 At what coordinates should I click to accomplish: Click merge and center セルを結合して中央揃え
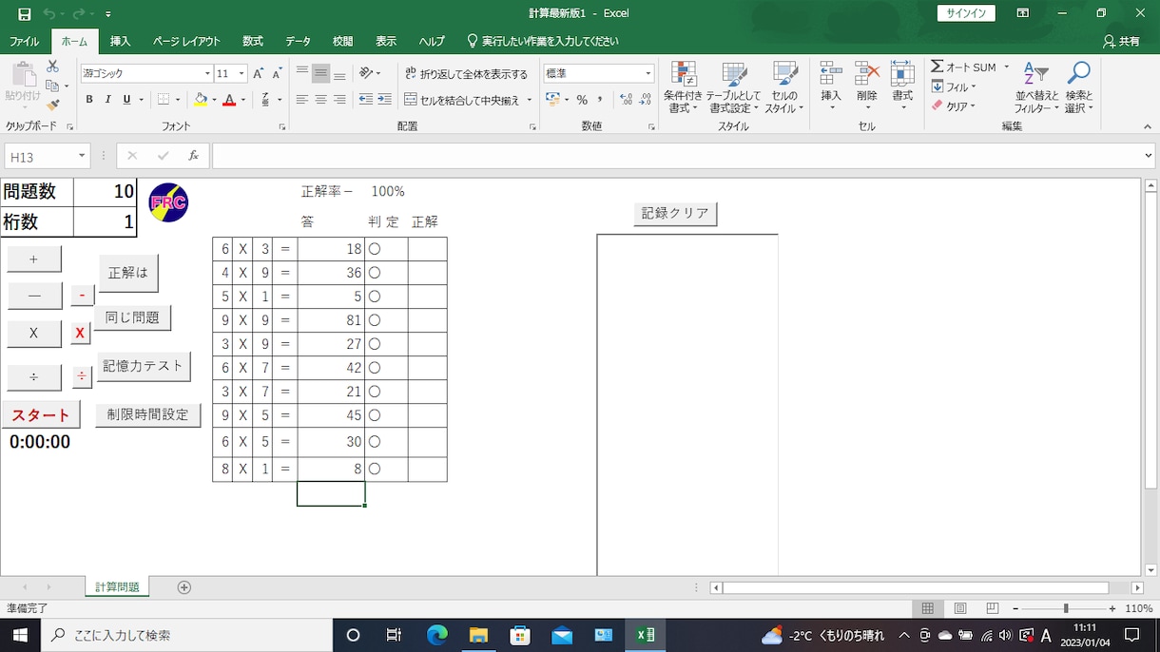pyautogui.click(x=462, y=100)
